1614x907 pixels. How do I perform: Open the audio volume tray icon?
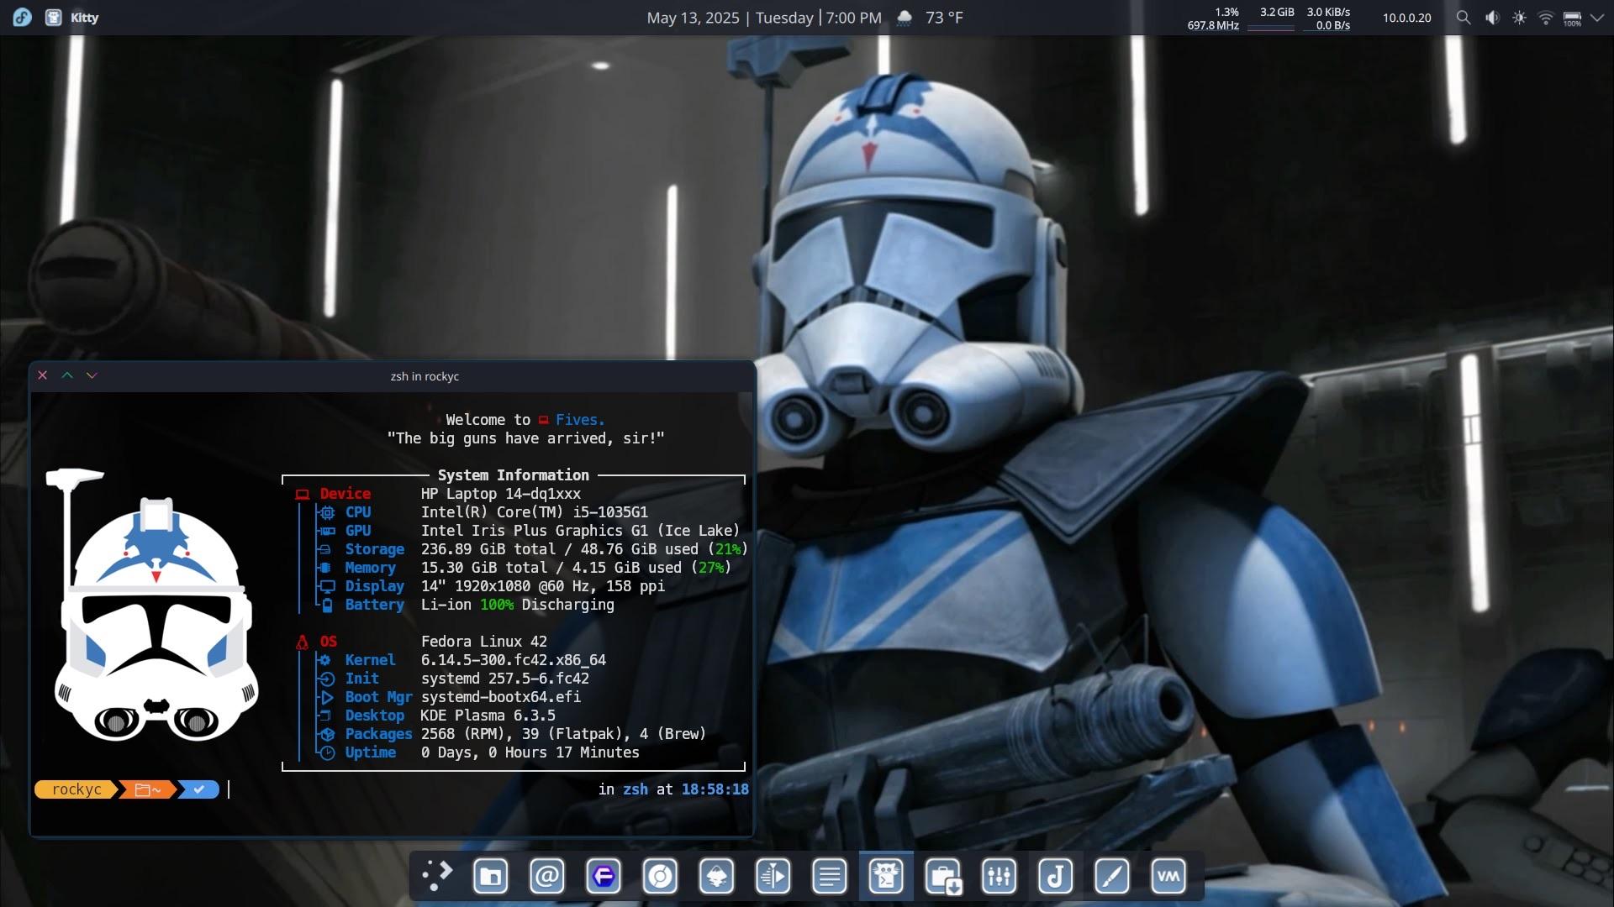(x=1492, y=18)
